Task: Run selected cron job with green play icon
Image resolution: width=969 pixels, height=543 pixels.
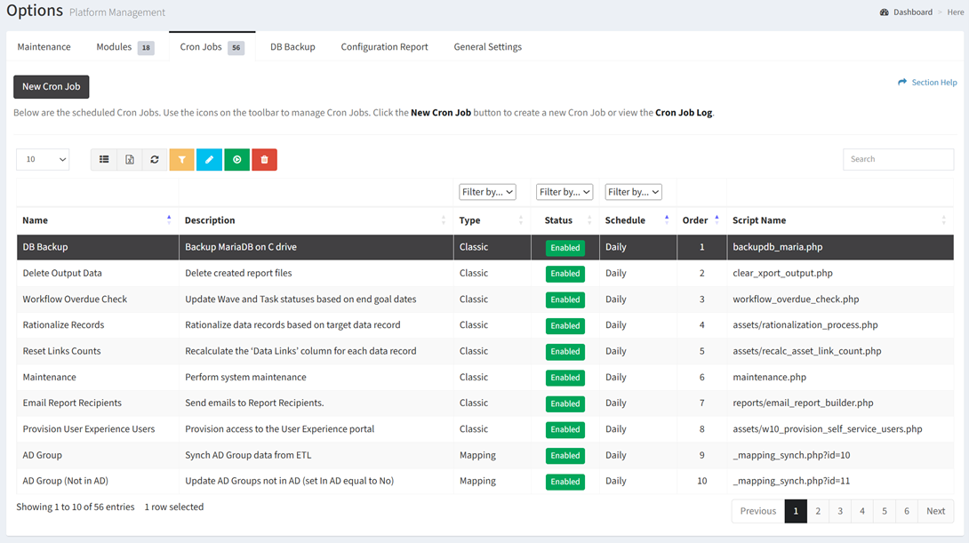Action: pos(236,160)
